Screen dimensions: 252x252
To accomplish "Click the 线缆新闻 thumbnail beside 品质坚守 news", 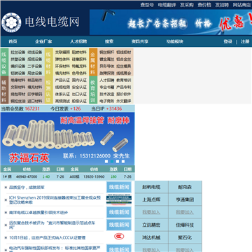I will (119, 187).
